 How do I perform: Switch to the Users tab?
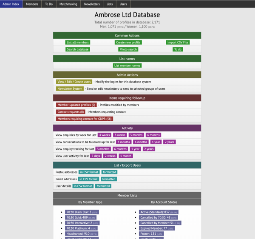(x=123, y=4)
